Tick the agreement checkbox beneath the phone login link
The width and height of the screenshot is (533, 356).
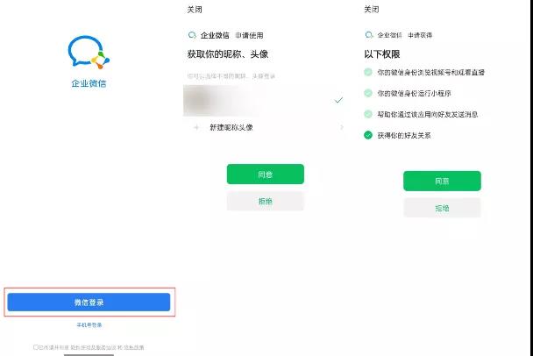pyautogui.click(x=35, y=347)
